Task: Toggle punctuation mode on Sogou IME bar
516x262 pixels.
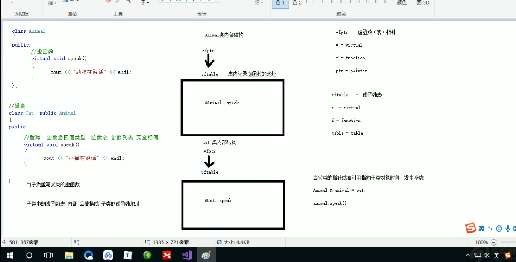Action: coord(490,229)
